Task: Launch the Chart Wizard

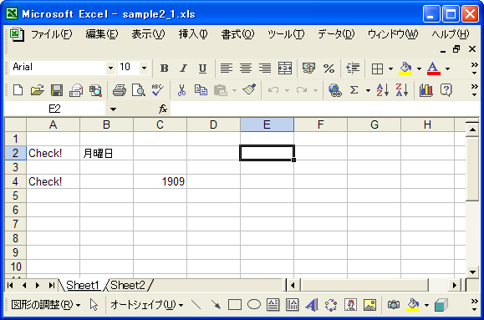Action: point(426,90)
